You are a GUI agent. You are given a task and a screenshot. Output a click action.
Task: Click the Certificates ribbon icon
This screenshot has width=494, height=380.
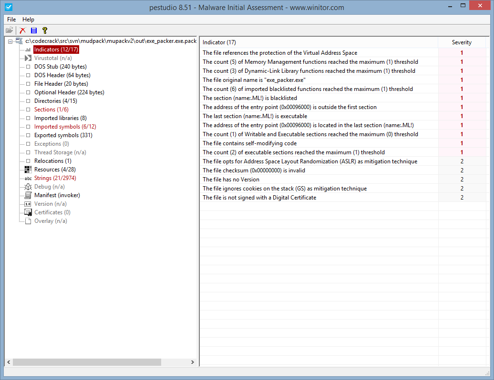28,212
